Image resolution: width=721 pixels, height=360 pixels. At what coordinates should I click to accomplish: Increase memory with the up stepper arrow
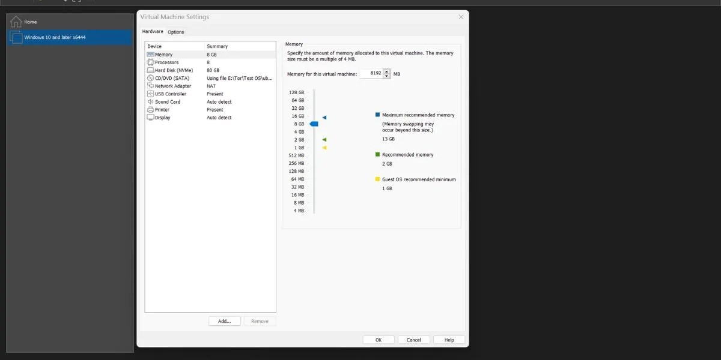click(385, 71)
